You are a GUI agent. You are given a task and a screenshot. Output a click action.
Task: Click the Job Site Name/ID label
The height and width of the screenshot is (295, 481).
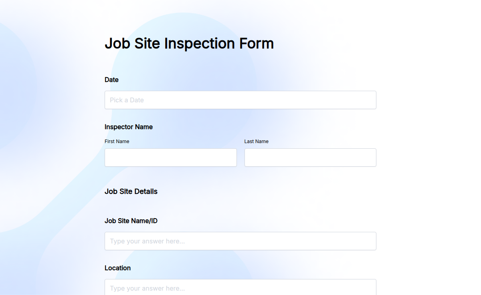(x=131, y=221)
